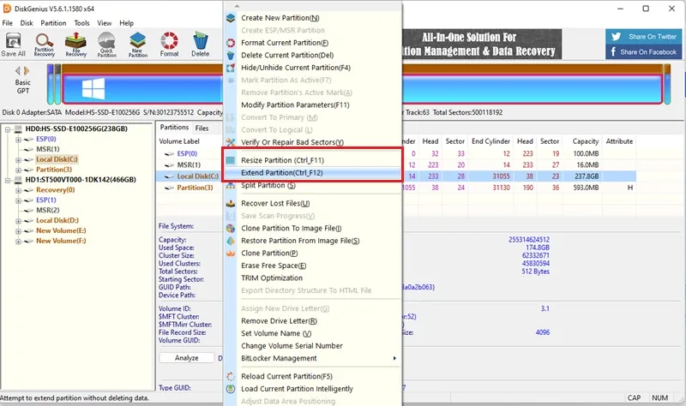Click the upward arrow atop the context menu
686x406 pixels.
[237, 6]
